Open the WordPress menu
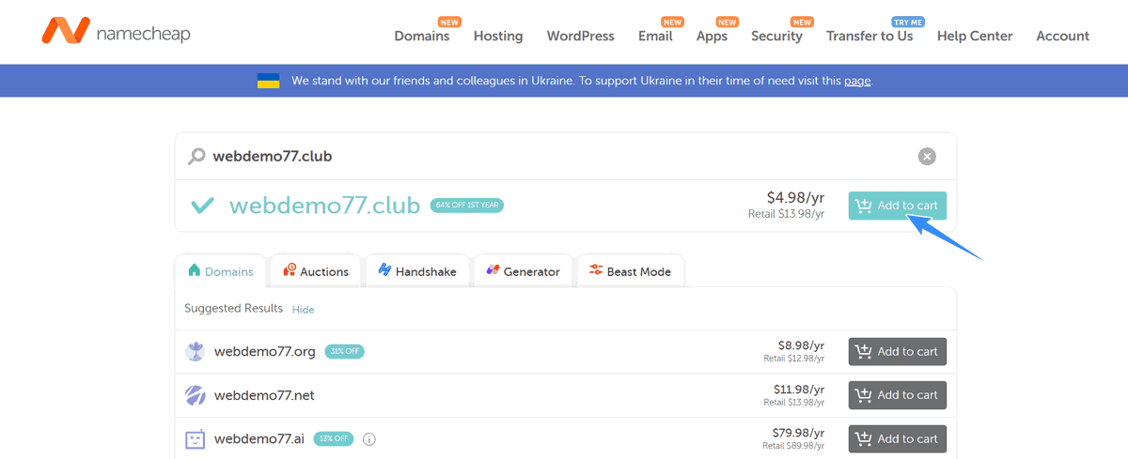The height and width of the screenshot is (459, 1128). (x=581, y=36)
